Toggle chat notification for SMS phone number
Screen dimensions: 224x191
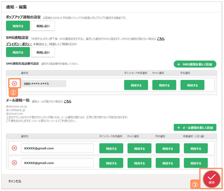click(x=164, y=85)
